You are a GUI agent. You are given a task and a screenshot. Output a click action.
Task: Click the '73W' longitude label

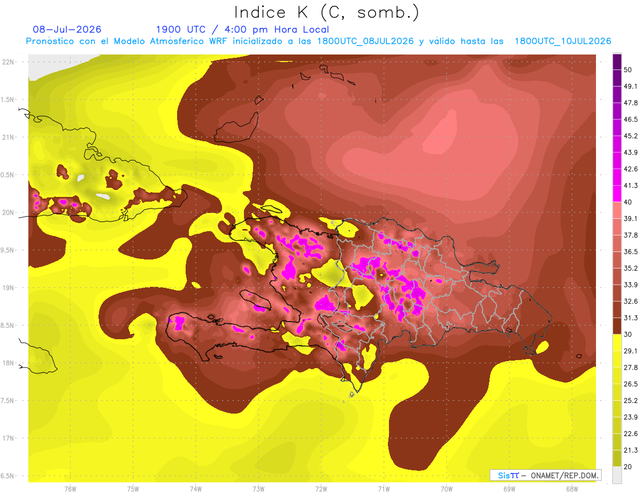[258, 489]
